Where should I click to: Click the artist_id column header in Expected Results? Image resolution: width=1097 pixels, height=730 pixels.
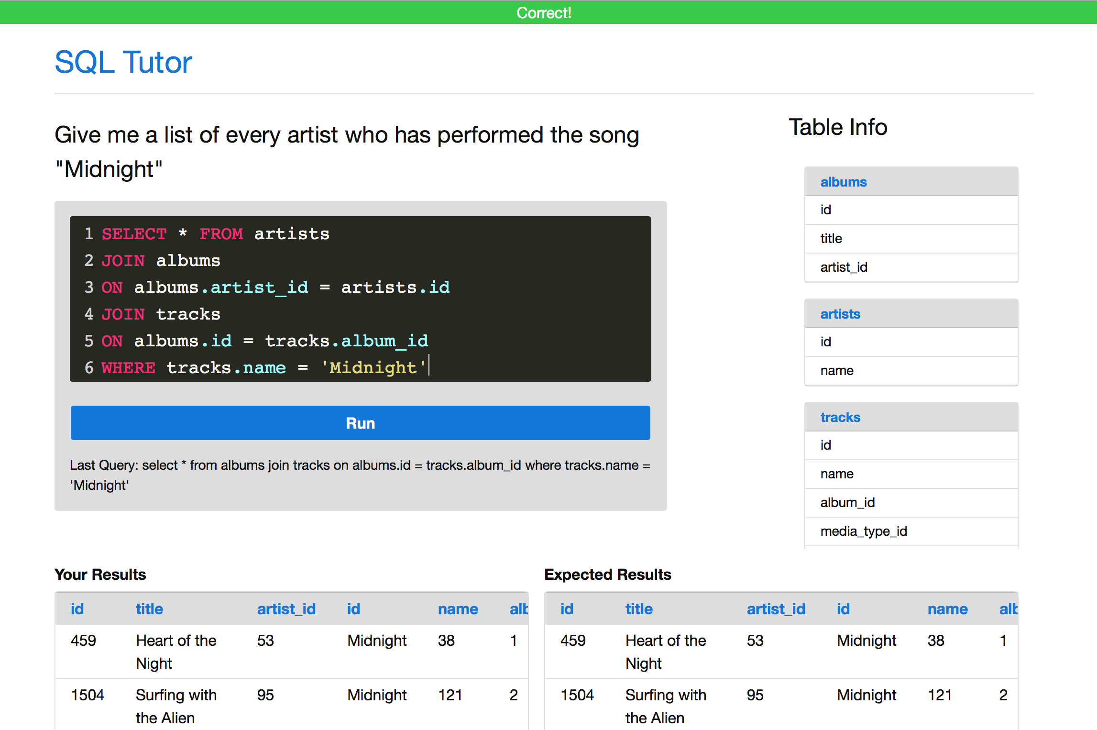[x=776, y=609]
